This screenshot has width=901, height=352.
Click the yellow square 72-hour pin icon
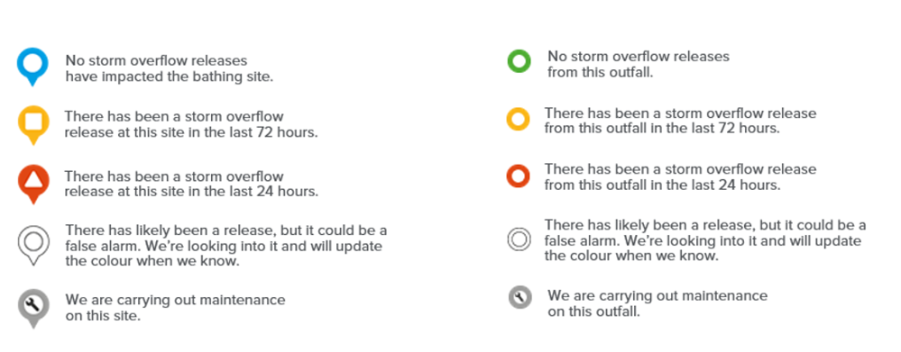[x=33, y=125]
